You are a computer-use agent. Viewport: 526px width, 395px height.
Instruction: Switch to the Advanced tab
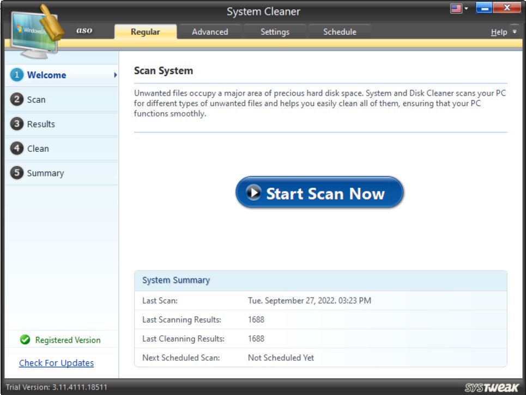pos(210,32)
